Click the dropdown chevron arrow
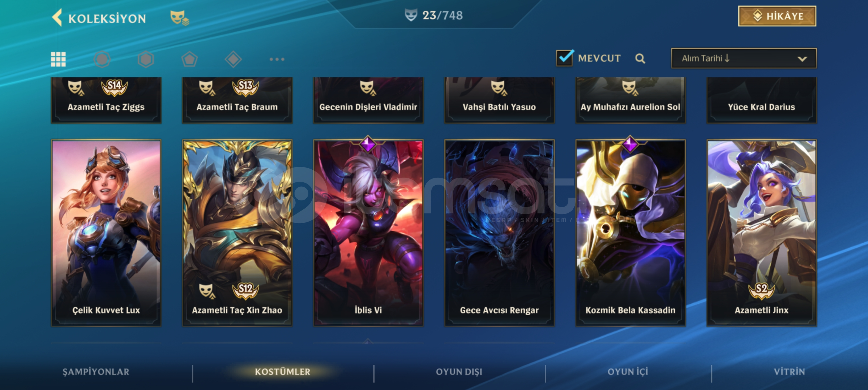 802,59
